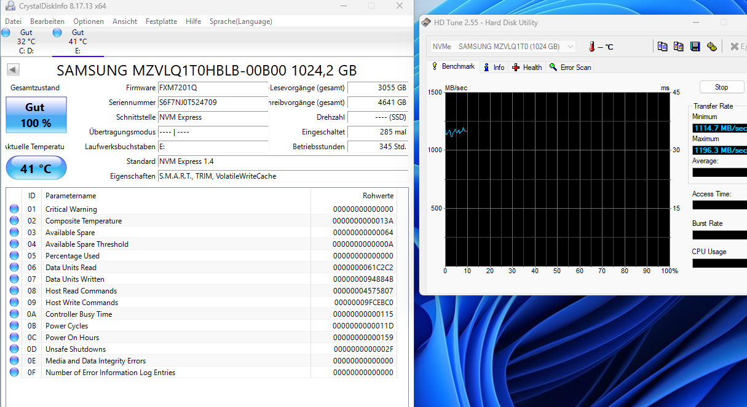Click the Betriebsstunden value 345 Std.
This screenshot has width=747, height=407.
377,147
